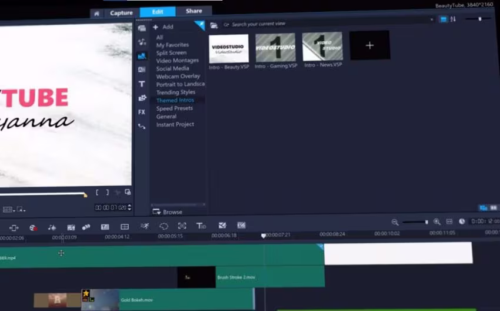
Task: Open the Path library panel icon
Action: [x=142, y=127]
